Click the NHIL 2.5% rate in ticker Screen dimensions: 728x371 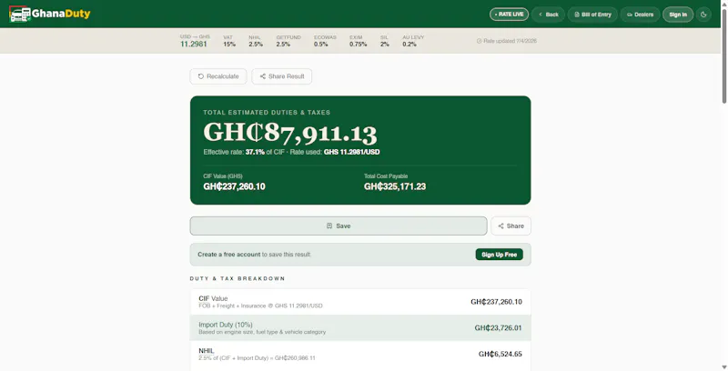256,41
